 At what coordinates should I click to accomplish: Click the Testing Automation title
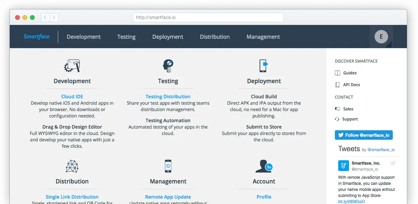168,121
